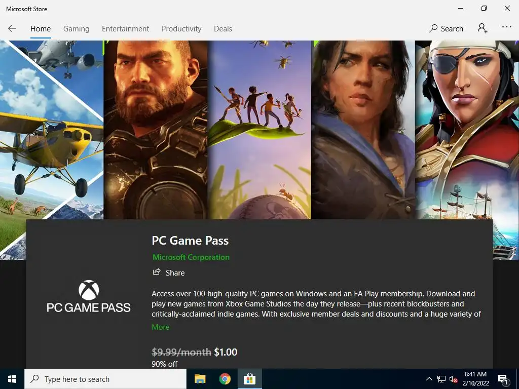519x389 pixels.
Task: Open the Windows Start menu
Action: coord(12,379)
